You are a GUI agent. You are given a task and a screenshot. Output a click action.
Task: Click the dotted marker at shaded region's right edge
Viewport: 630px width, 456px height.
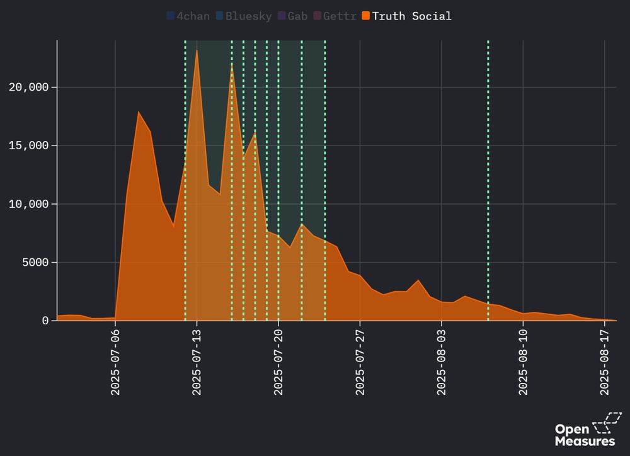(x=325, y=180)
